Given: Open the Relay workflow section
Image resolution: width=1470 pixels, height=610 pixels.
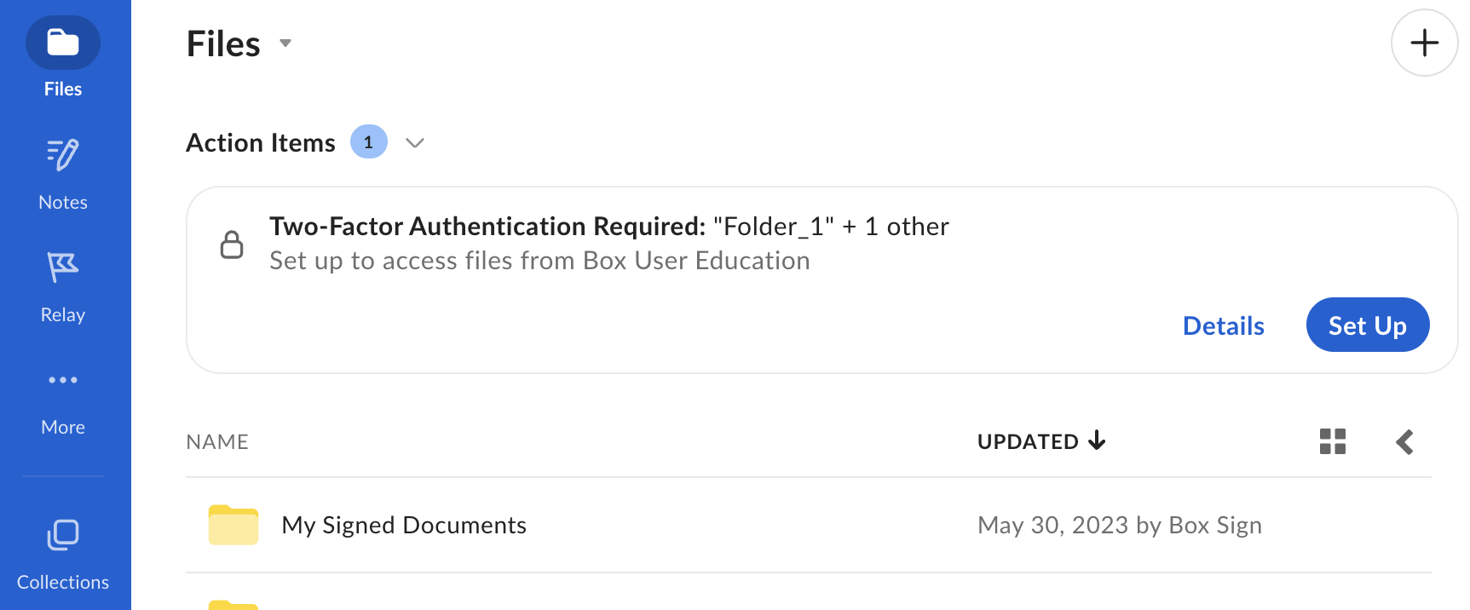Looking at the screenshot, I should (62, 268).
